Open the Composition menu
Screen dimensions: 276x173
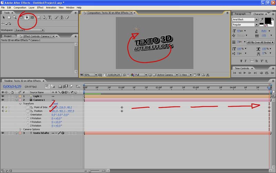click(20, 8)
